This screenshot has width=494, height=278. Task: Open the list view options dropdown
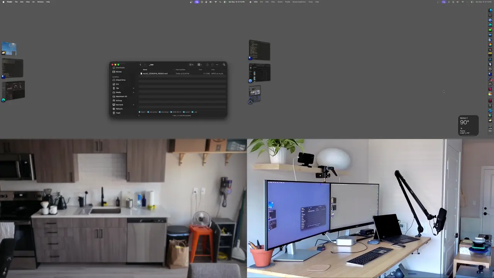(191, 64)
